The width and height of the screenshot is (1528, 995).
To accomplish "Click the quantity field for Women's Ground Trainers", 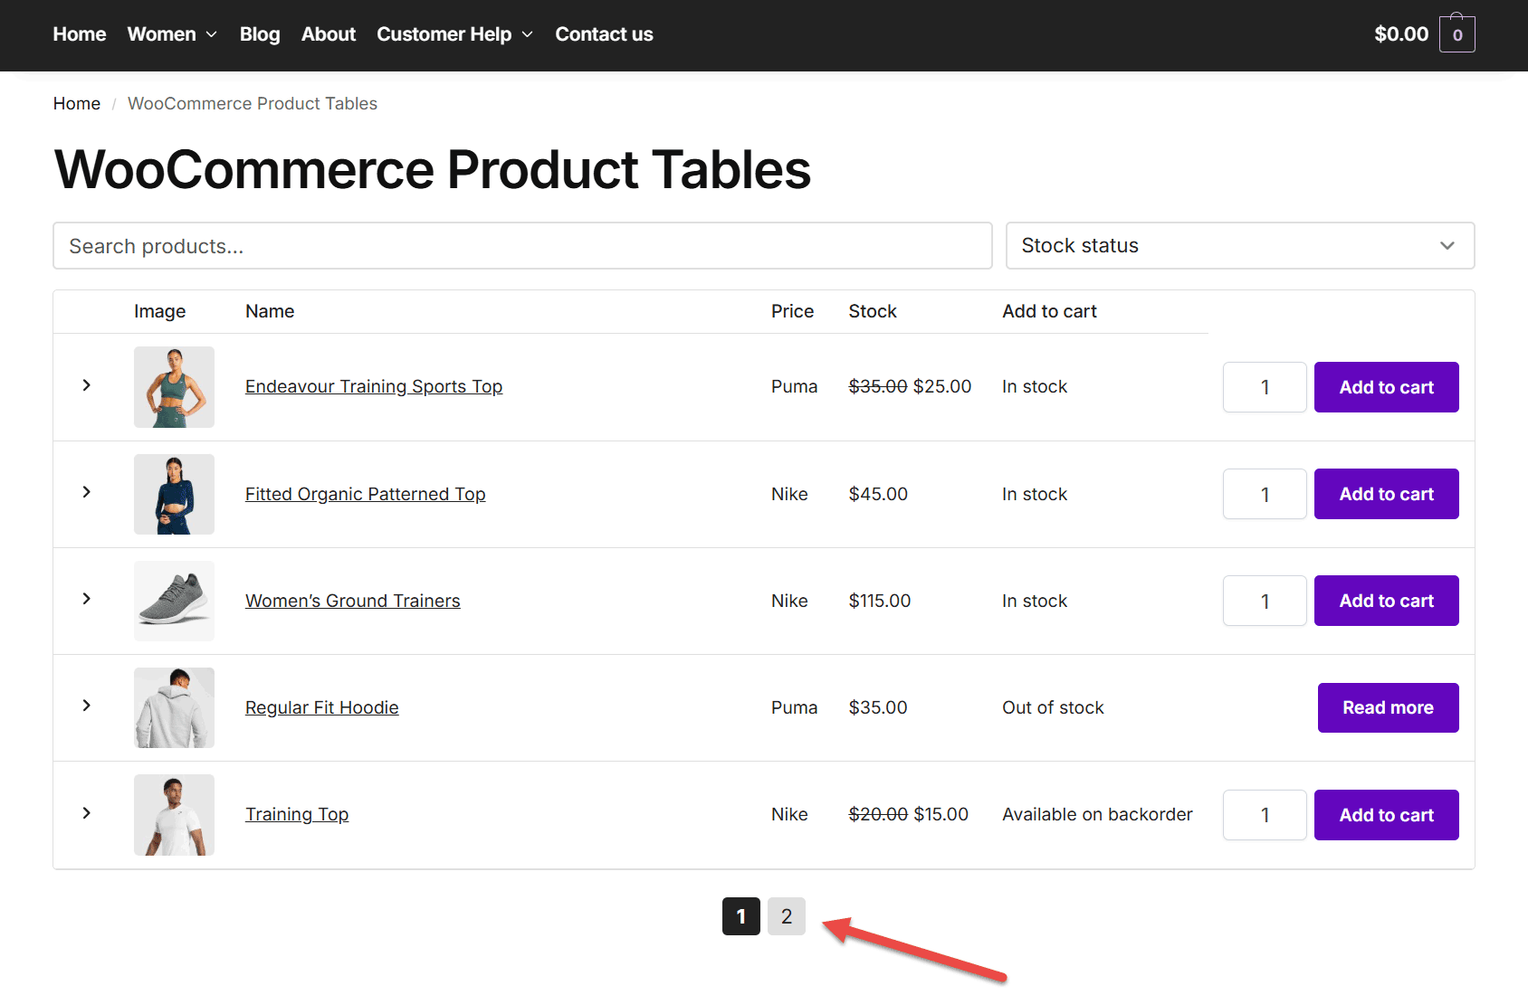I will pos(1264,600).
